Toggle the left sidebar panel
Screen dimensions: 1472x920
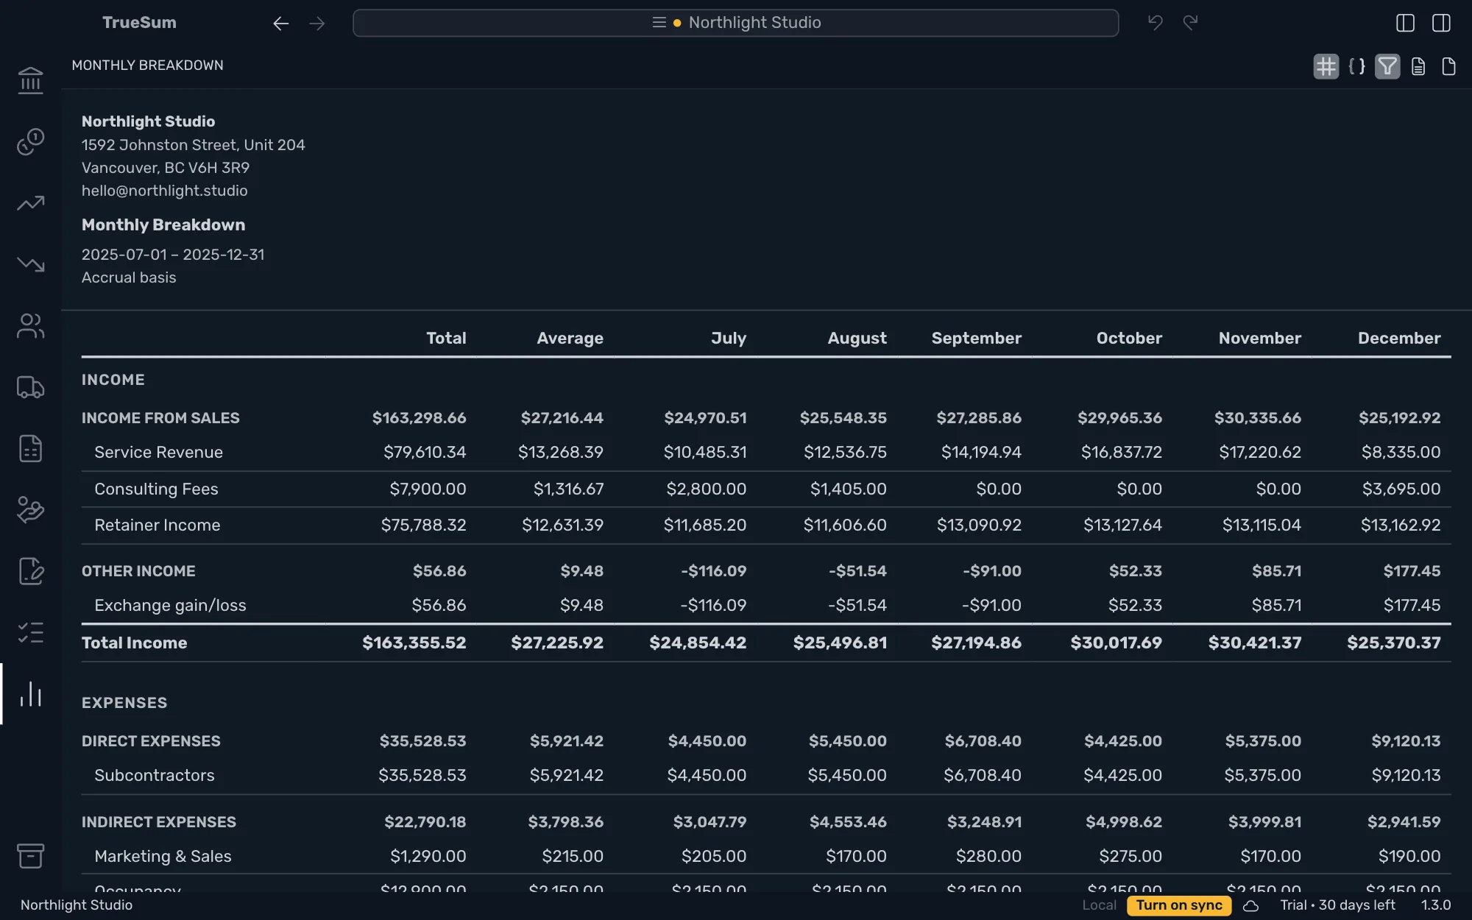pos(1405,23)
